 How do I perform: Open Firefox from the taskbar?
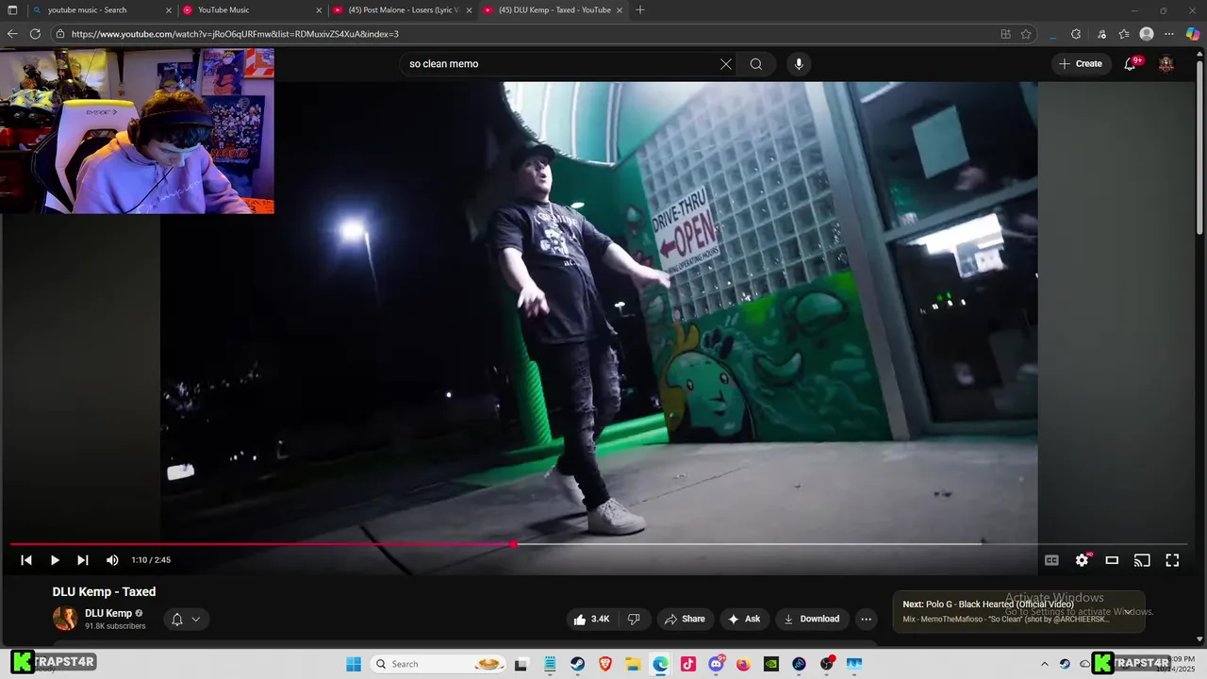743,664
